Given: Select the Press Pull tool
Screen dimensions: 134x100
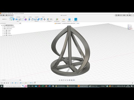Looking at the screenshot, I should 29,19.
